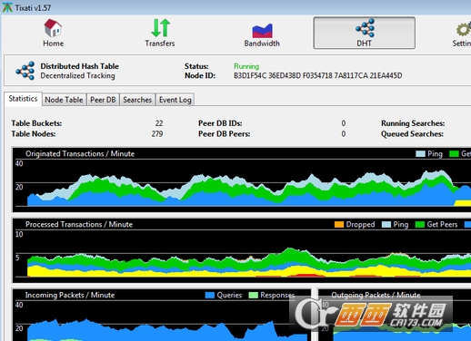
Task: Click the Queued Searches label
Action: [412, 134]
